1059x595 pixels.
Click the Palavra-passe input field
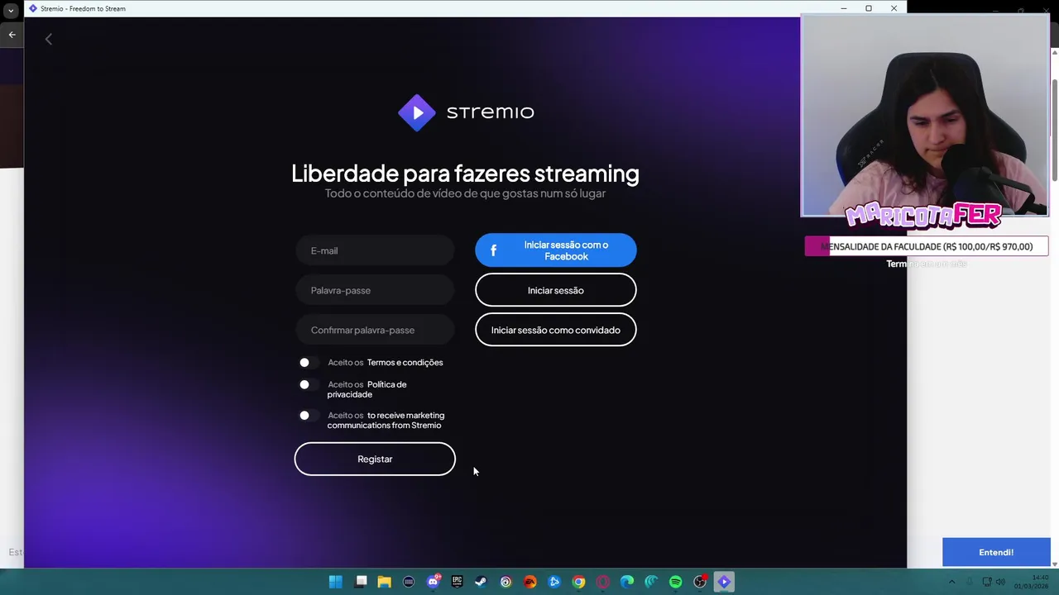pos(375,290)
